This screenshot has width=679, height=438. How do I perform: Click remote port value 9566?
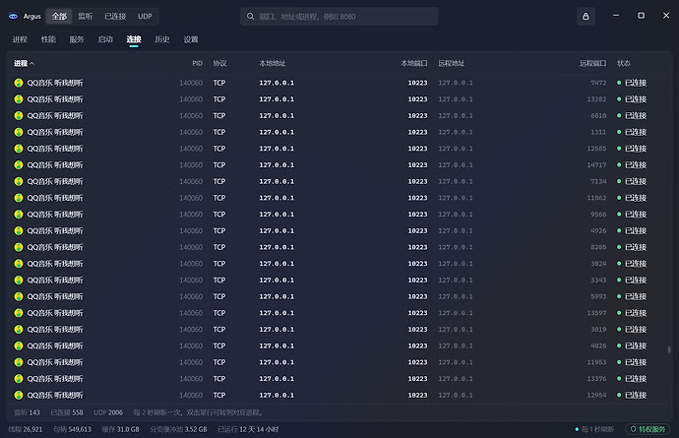(598, 215)
